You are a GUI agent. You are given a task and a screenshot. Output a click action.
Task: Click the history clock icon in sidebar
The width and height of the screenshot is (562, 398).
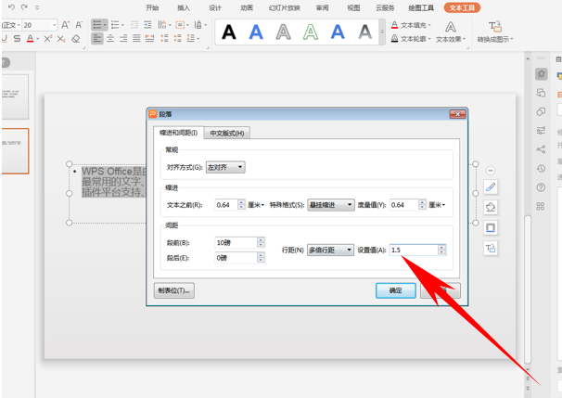pyautogui.click(x=541, y=169)
